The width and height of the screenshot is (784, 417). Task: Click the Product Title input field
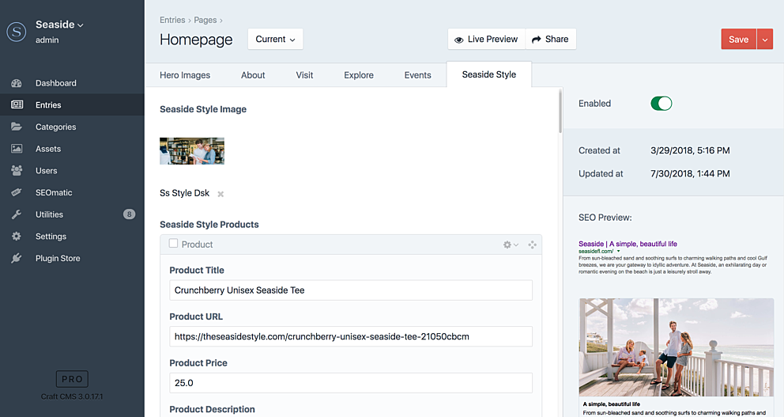350,290
